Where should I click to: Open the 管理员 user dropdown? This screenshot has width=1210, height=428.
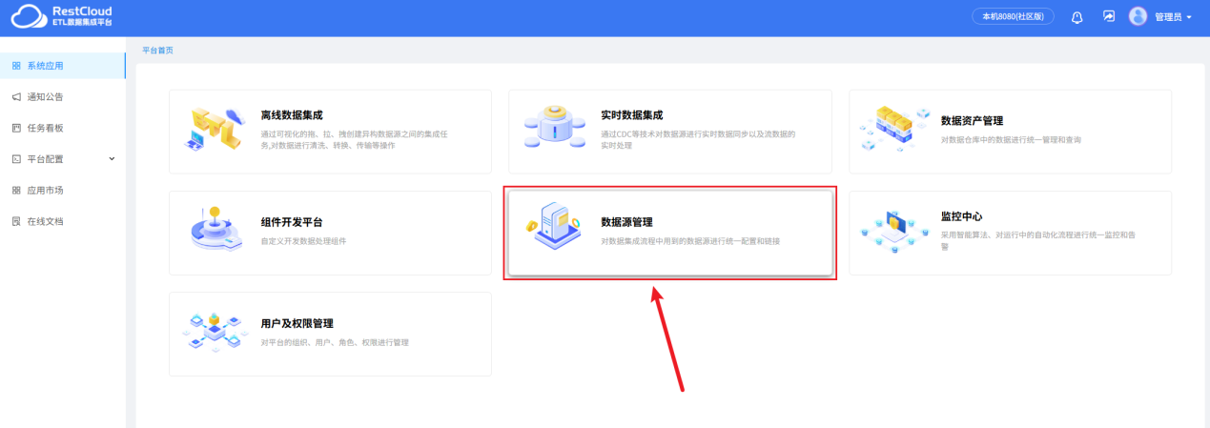1174,17
